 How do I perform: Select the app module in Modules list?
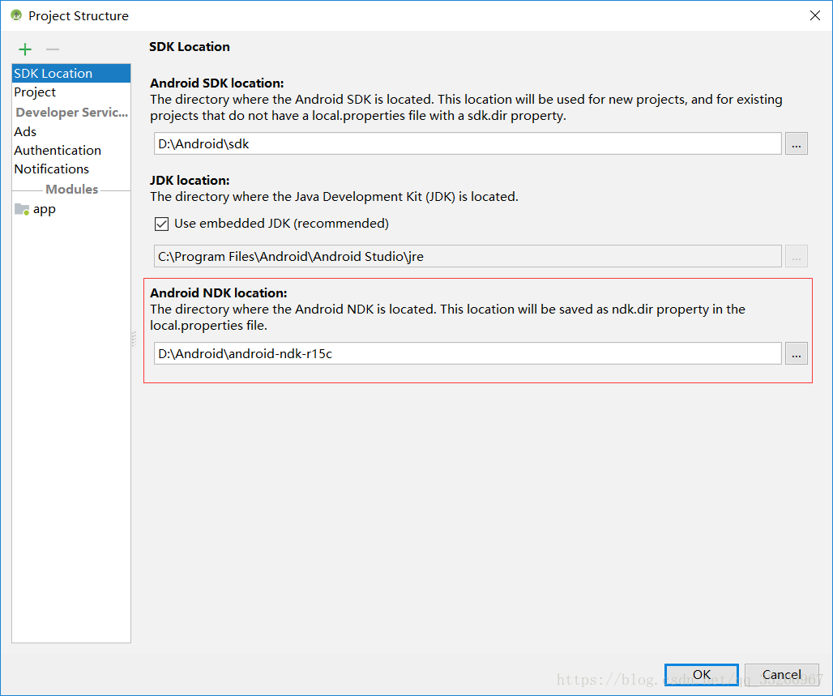click(44, 209)
